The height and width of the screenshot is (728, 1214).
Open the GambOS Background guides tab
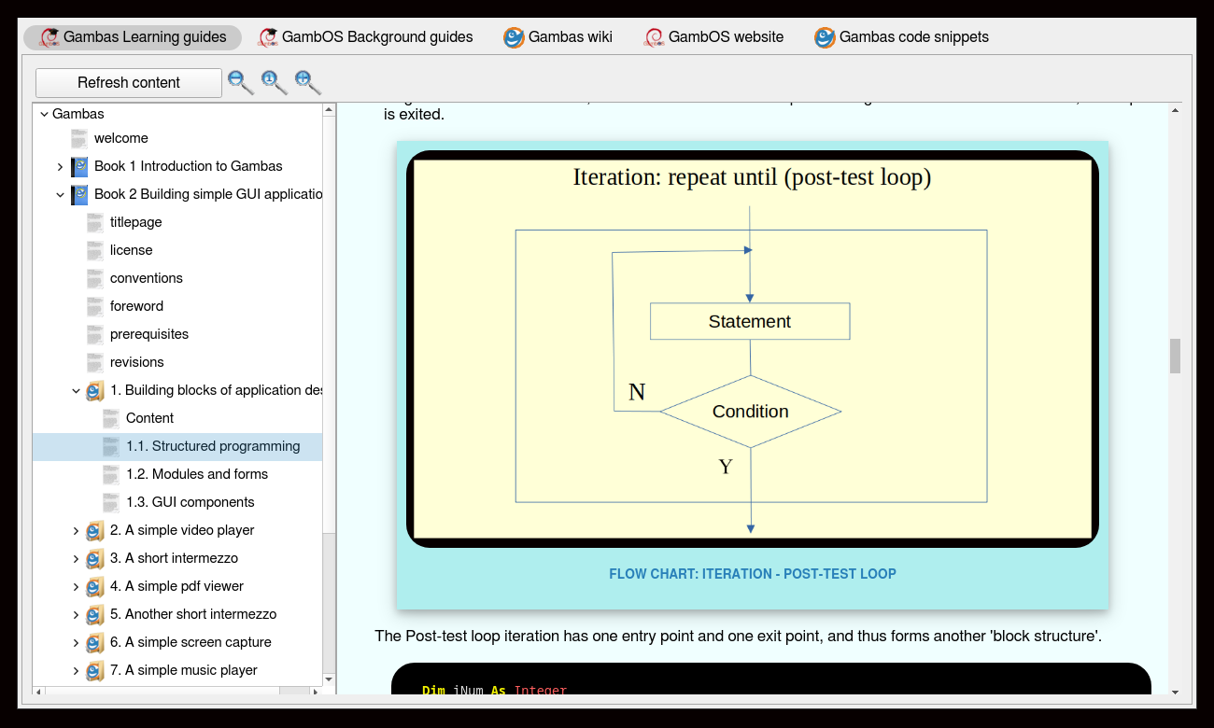[x=365, y=37]
